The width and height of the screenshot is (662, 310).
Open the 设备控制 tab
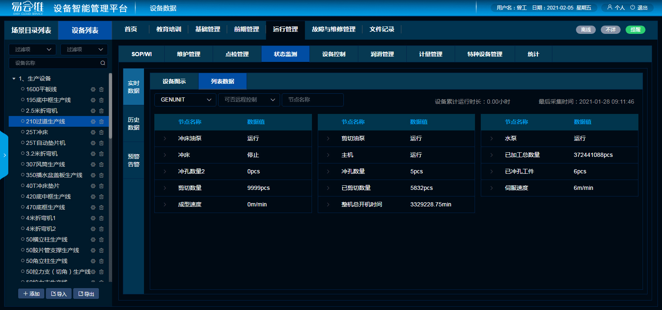[333, 54]
